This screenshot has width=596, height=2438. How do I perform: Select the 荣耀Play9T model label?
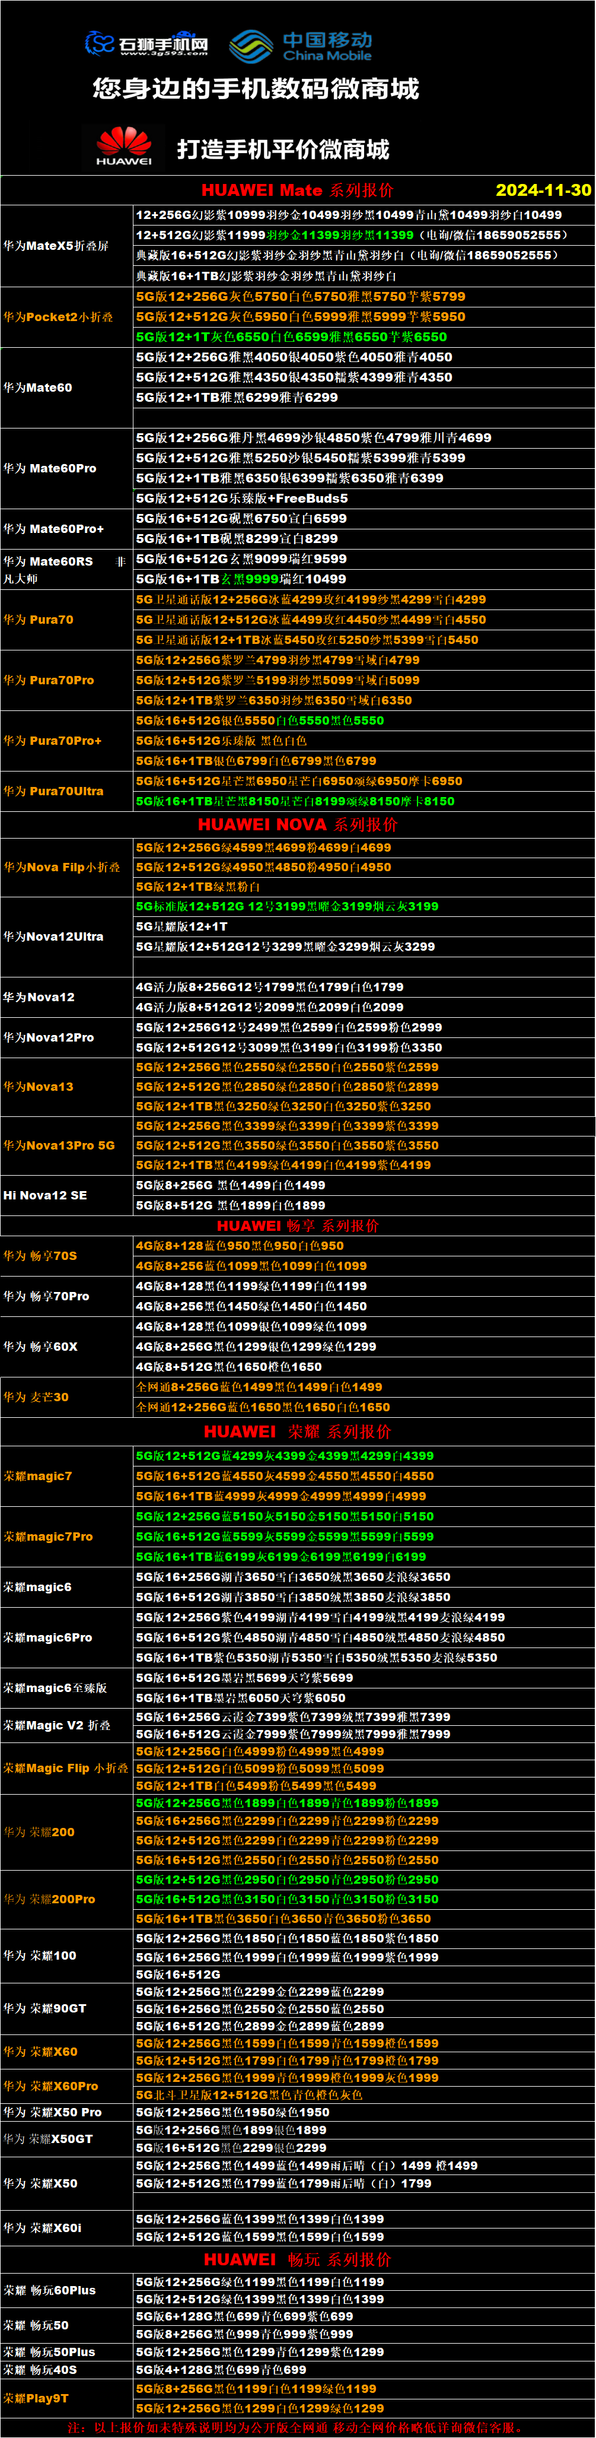click(36, 2399)
